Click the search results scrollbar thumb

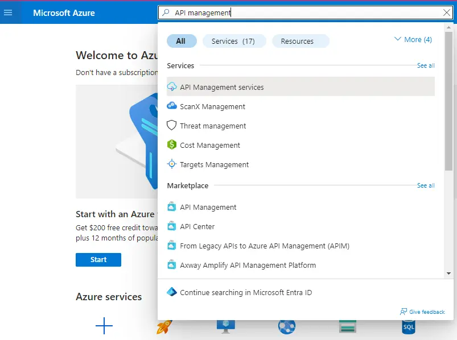click(448, 101)
